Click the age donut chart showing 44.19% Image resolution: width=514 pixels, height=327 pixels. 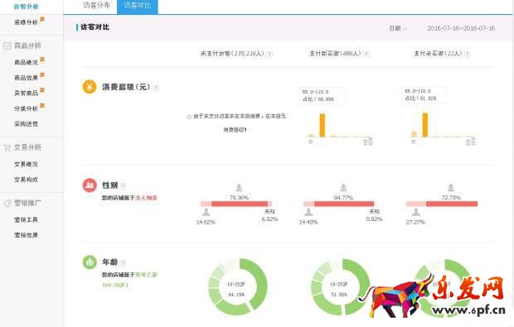[238, 287]
